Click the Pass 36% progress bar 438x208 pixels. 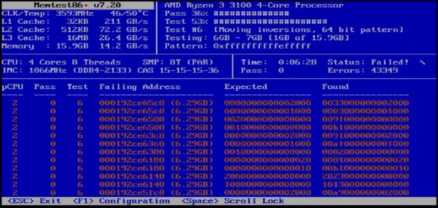pyautogui.click(x=251, y=14)
